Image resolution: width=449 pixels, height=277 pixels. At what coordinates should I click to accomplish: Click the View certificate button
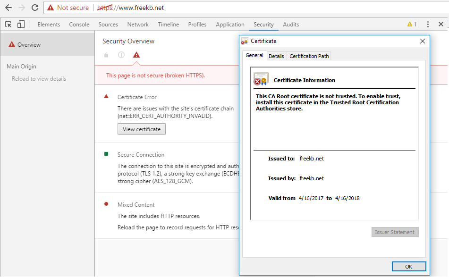(x=142, y=129)
